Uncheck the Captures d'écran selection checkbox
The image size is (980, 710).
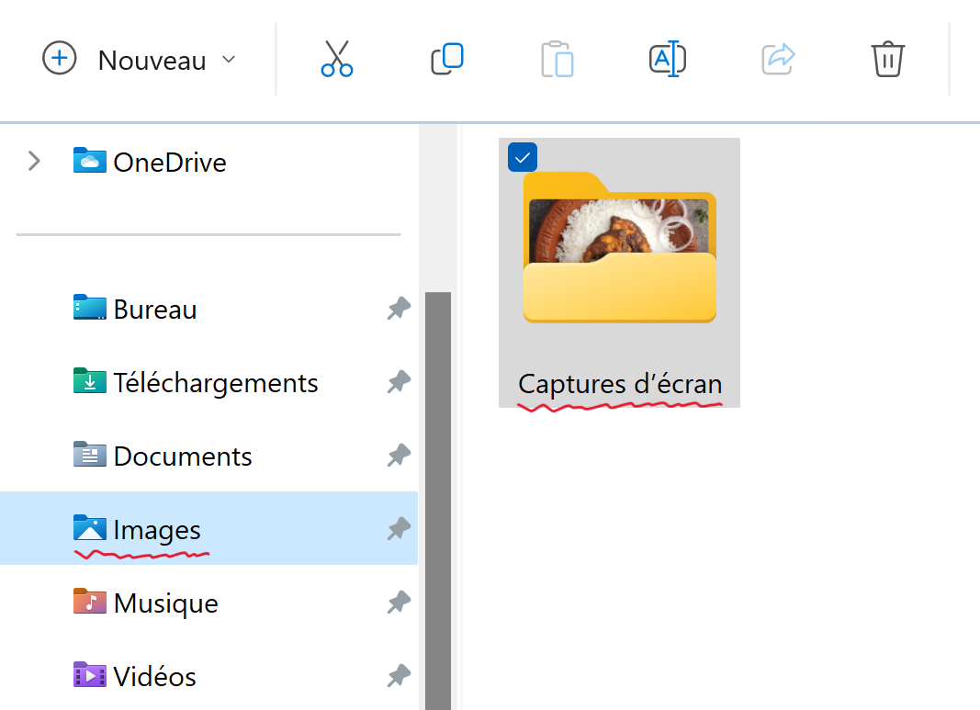[522, 157]
